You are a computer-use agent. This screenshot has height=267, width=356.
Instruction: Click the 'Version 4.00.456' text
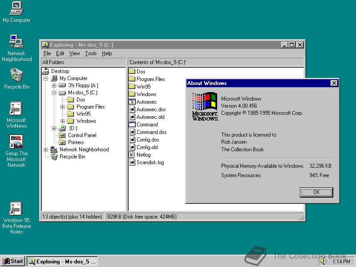(x=239, y=106)
